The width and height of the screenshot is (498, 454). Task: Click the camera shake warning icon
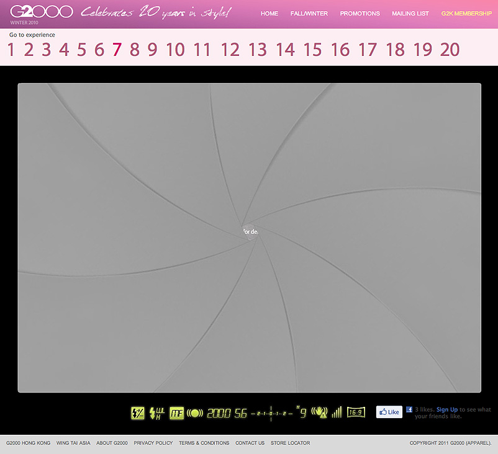click(319, 412)
